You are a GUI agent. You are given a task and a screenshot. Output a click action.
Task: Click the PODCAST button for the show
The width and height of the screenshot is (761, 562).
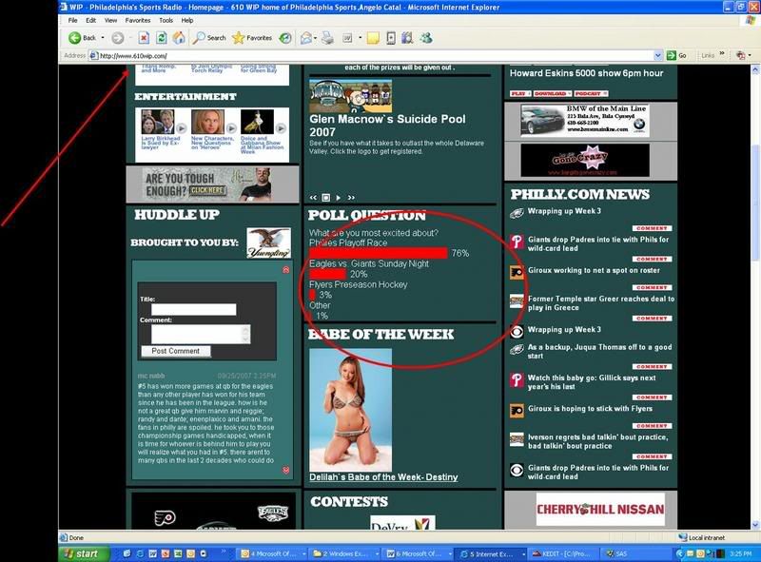[x=591, y=93]
